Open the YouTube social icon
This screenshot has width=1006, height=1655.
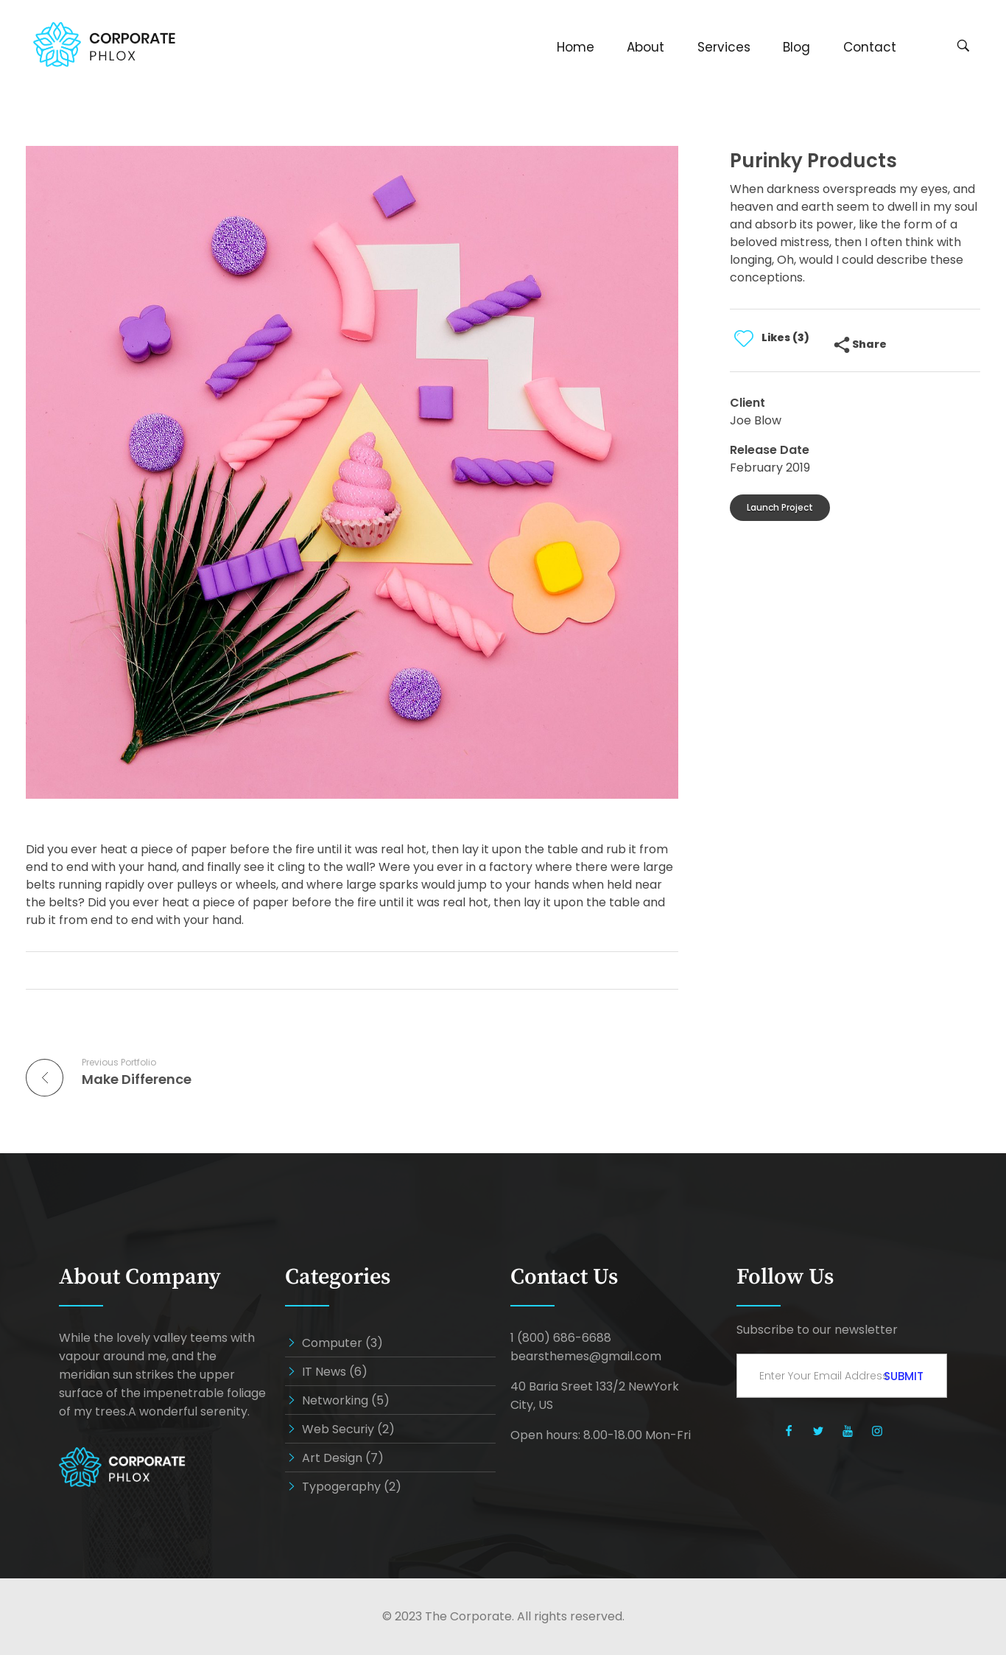[x=848, y=1431]
